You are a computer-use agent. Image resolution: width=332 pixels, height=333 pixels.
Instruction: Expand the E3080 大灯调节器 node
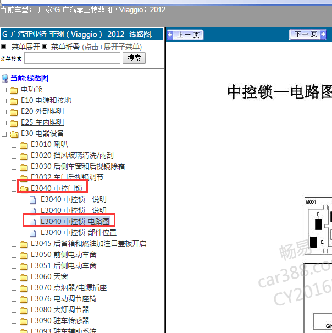click(14, 310)
